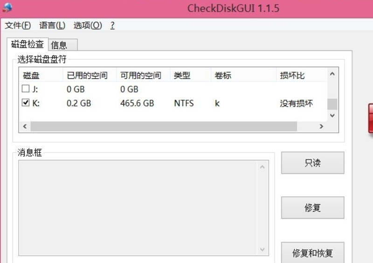Sort by the 可用的空间 column header
373x263 pixels.
141,76
